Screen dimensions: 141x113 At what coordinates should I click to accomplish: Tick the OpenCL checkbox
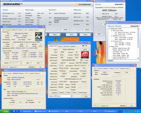(59, 92)
